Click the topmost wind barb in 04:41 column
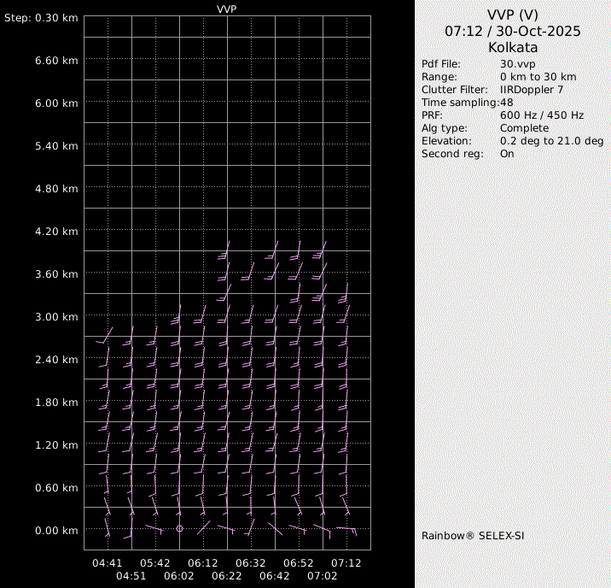 (x=107, y=336)
